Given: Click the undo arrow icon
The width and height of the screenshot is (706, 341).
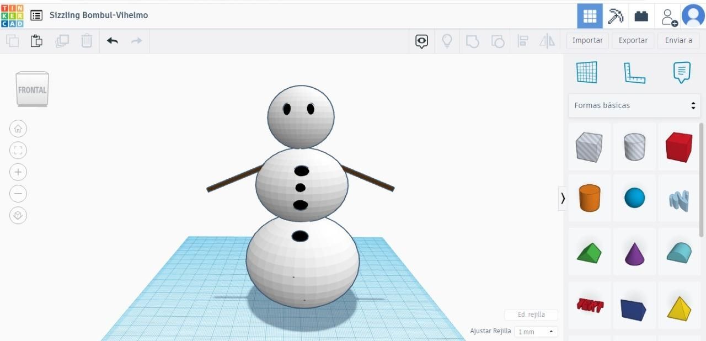Looking at the screenshot, I should pyautogui.click(x=113, y=41).
